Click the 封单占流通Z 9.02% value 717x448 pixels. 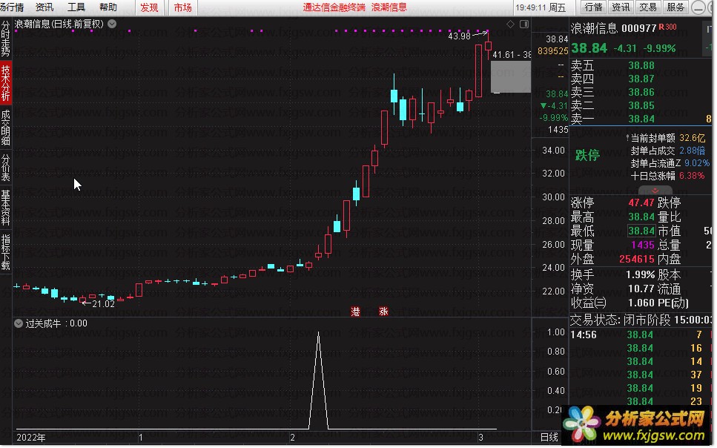tap(697, 163)
